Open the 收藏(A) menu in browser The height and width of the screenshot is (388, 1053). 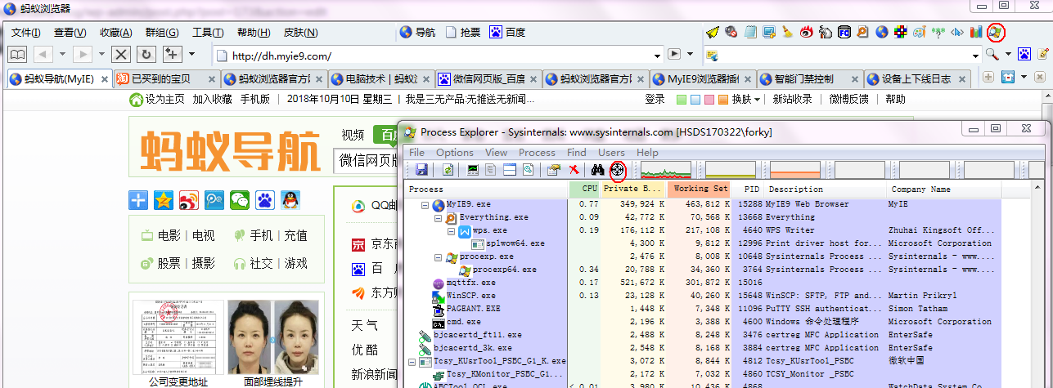(115, 33)
